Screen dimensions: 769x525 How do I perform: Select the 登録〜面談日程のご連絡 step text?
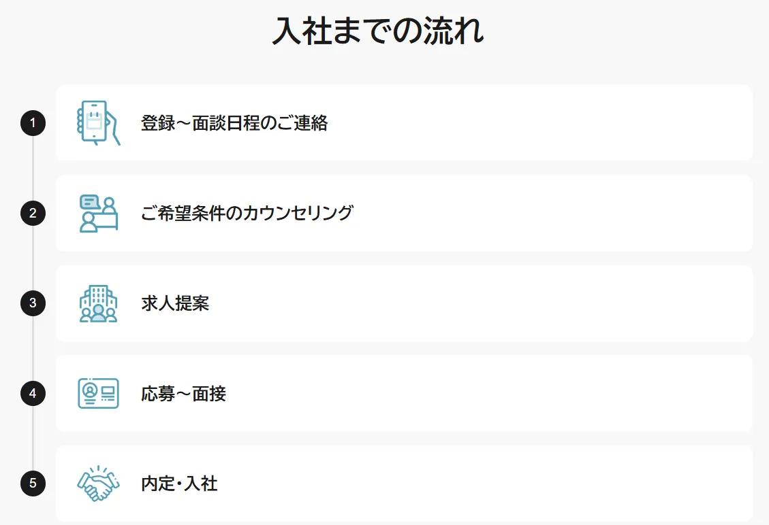coord(234,123)
